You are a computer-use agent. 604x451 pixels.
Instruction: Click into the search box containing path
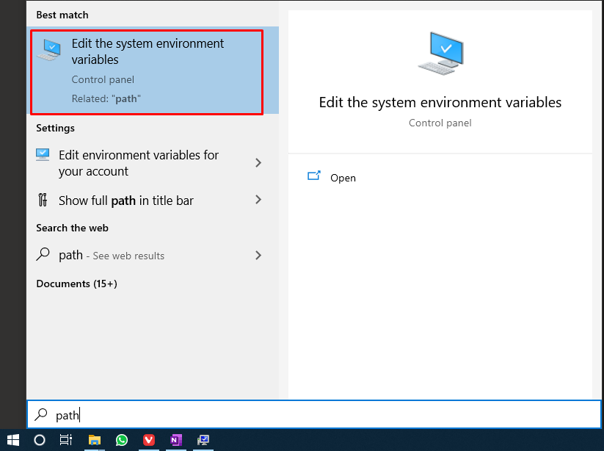pyautogui.click(x=314, y=415)
